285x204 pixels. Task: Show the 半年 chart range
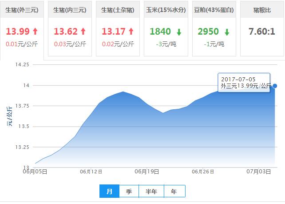(x=151, y=192)
